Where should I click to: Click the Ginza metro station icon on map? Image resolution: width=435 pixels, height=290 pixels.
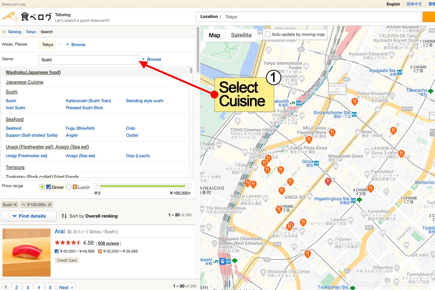tap(316, 163)
